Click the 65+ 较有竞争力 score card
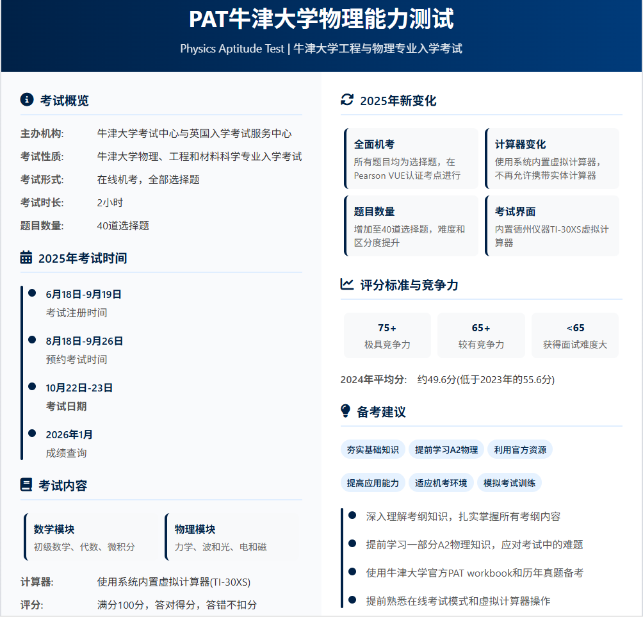The height and width of the screenshot is (617, 643). tap(481, 335)
